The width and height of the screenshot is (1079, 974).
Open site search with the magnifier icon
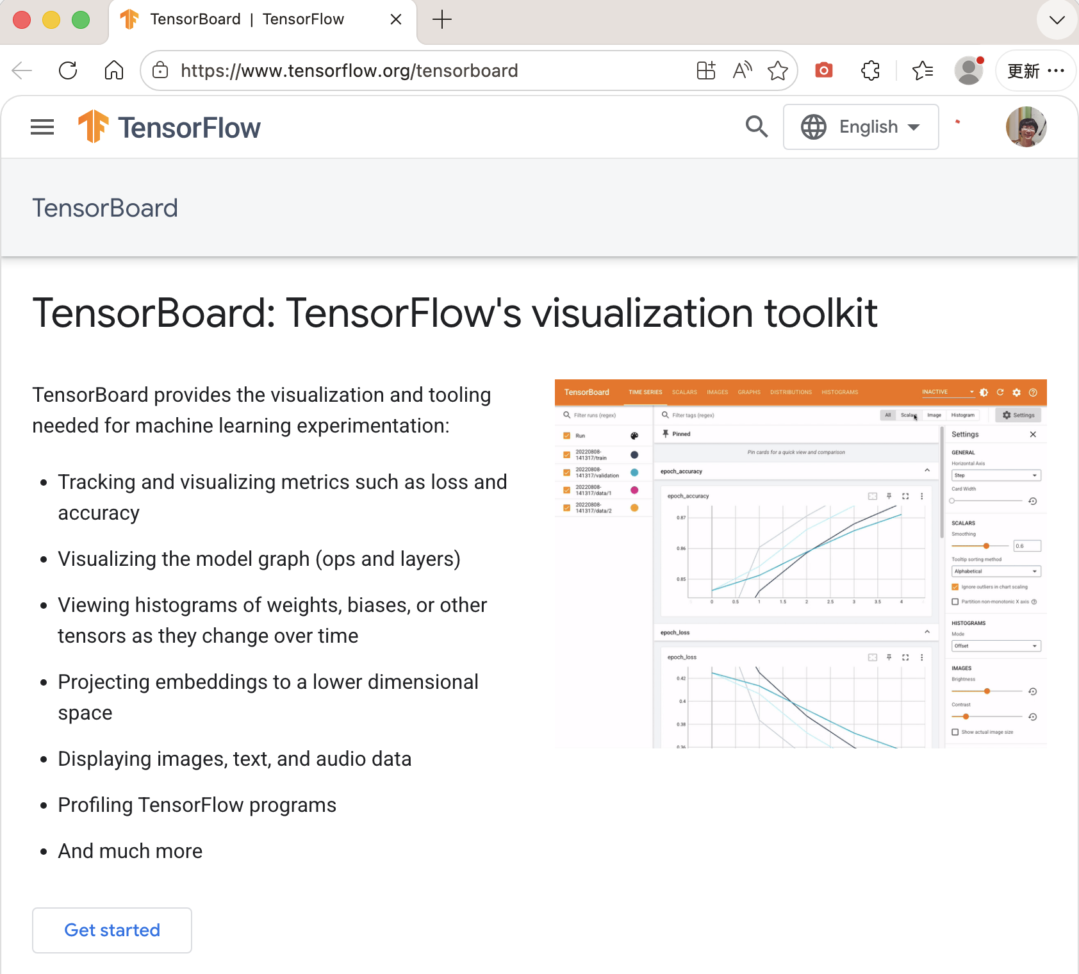[757, 127]
